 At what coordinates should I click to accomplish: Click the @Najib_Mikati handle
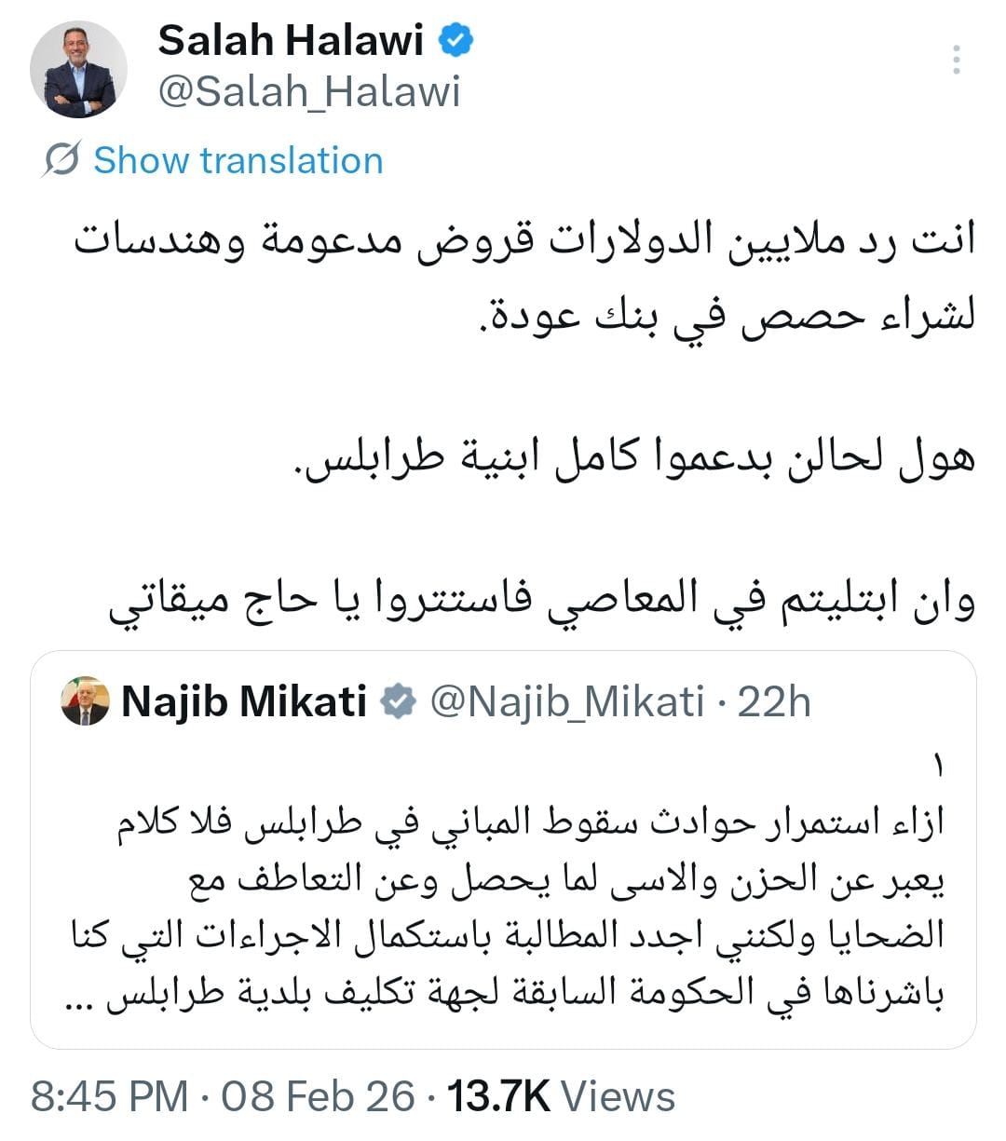click(568, 702)
